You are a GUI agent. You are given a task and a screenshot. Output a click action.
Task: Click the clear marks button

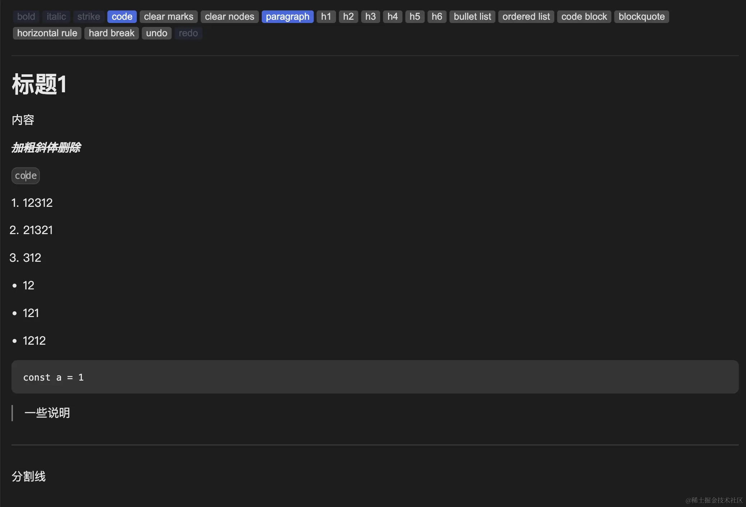point(168,17)
